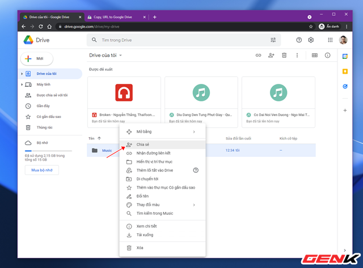Select Chia sẻ in context menu

[x=162, y=144]
